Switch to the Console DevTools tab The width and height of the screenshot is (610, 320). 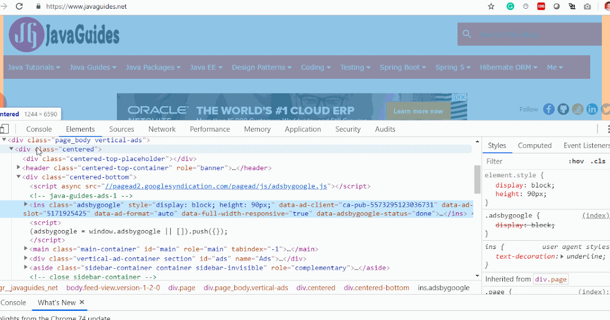click(x=39, y=129)
